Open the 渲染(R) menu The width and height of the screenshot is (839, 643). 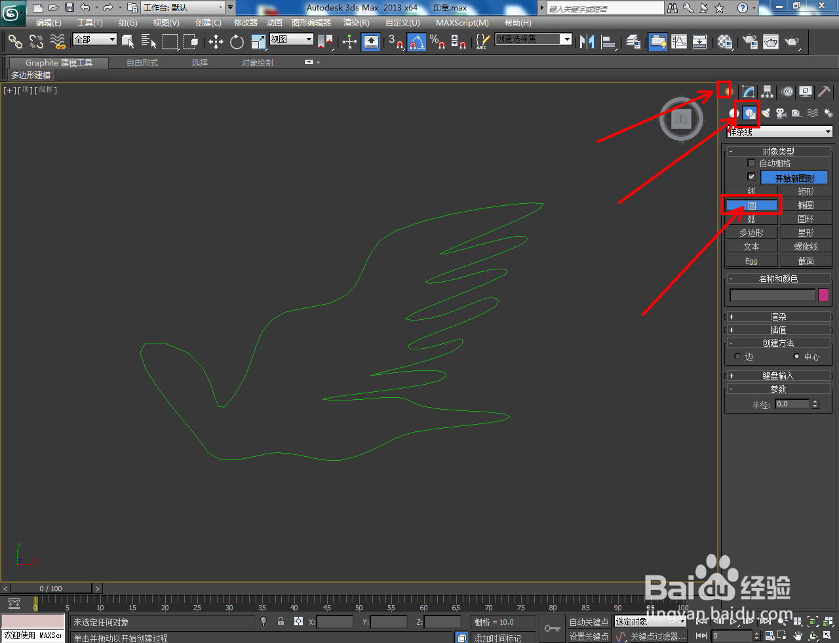[x=356, y=22]
